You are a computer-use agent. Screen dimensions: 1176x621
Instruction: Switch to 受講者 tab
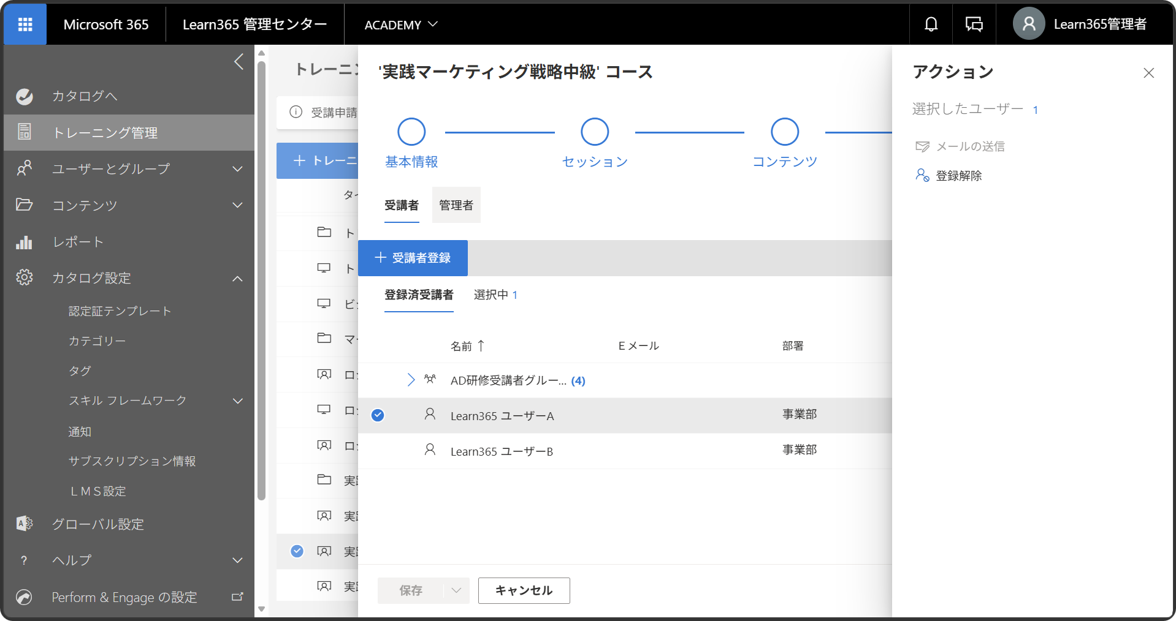pyautogui.click(x=402, y=205)
